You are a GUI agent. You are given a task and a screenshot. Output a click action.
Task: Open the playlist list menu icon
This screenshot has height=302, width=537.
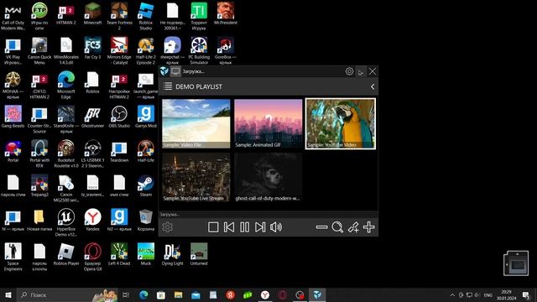(x=168, y=86)
